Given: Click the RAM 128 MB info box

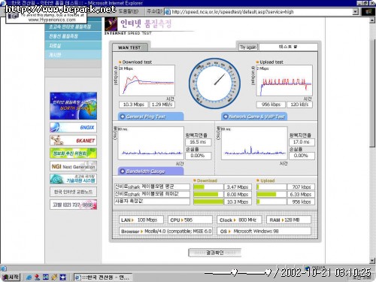Looking at the screenshot, I should pyautogui.click(x=289, y=220).
